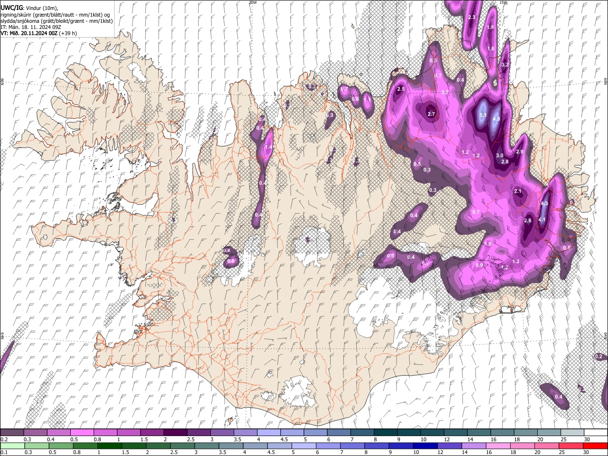The width and height of the screenshot is (608, 456).
Task: Select the dark teal 8 swatch in the upper legend
Action: tap(385, 433)
